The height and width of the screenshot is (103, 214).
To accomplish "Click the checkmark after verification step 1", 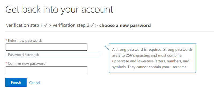I will click(45, 25).
